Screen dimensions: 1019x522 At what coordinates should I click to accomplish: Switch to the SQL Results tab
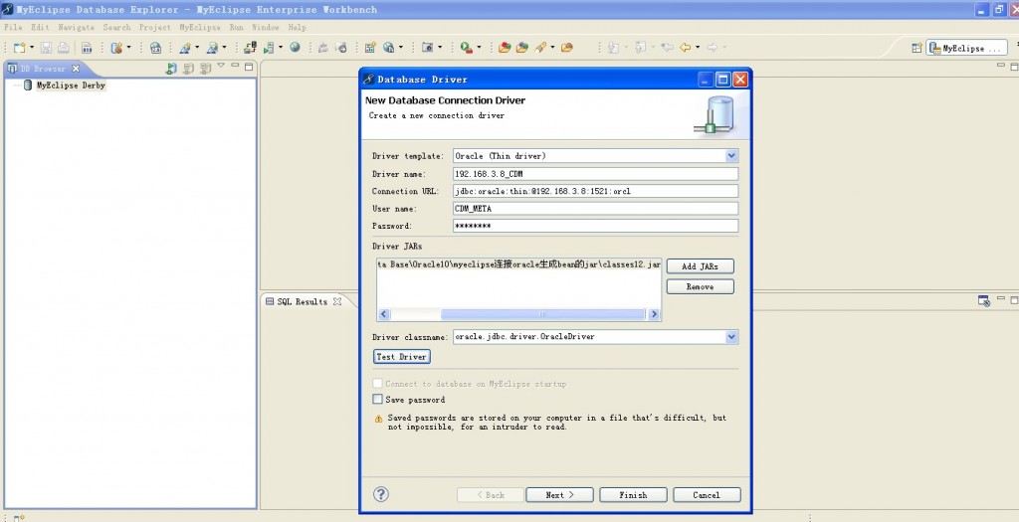303,301
